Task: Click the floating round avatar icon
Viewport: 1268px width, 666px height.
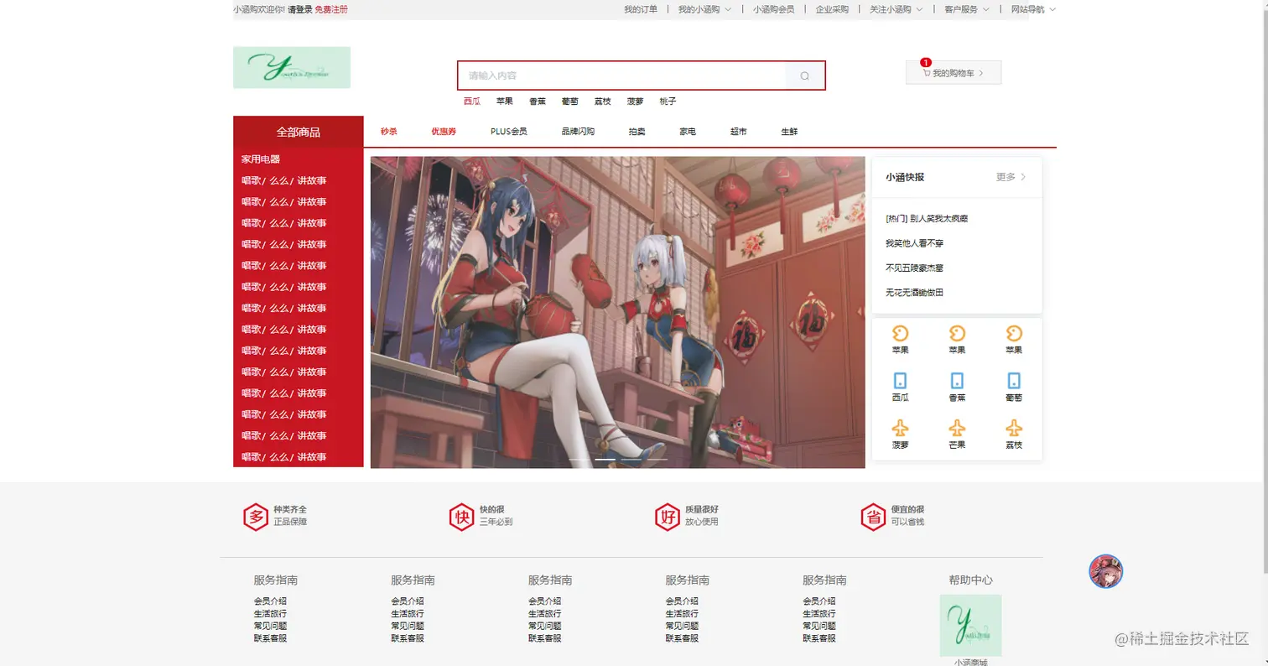Action: [1105, 571]
